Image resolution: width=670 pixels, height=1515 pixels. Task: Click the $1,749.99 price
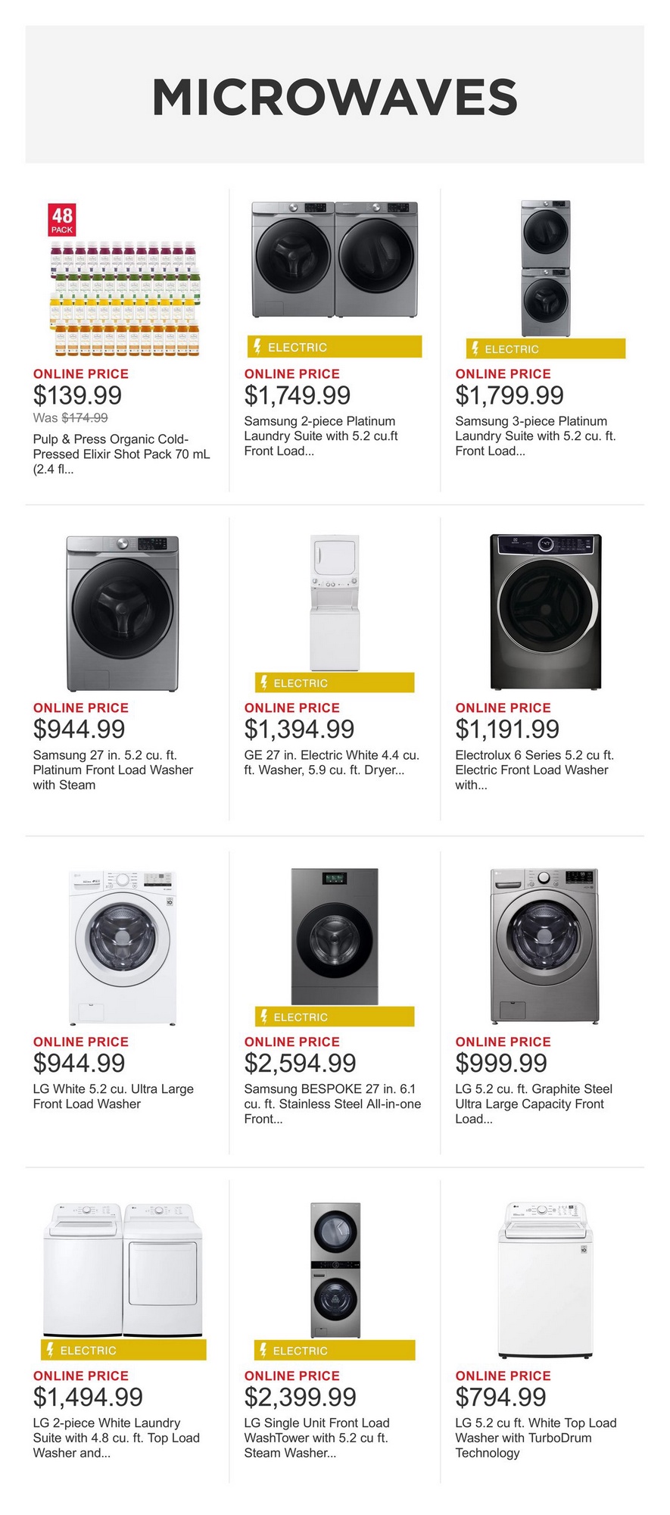click(298, 395)
